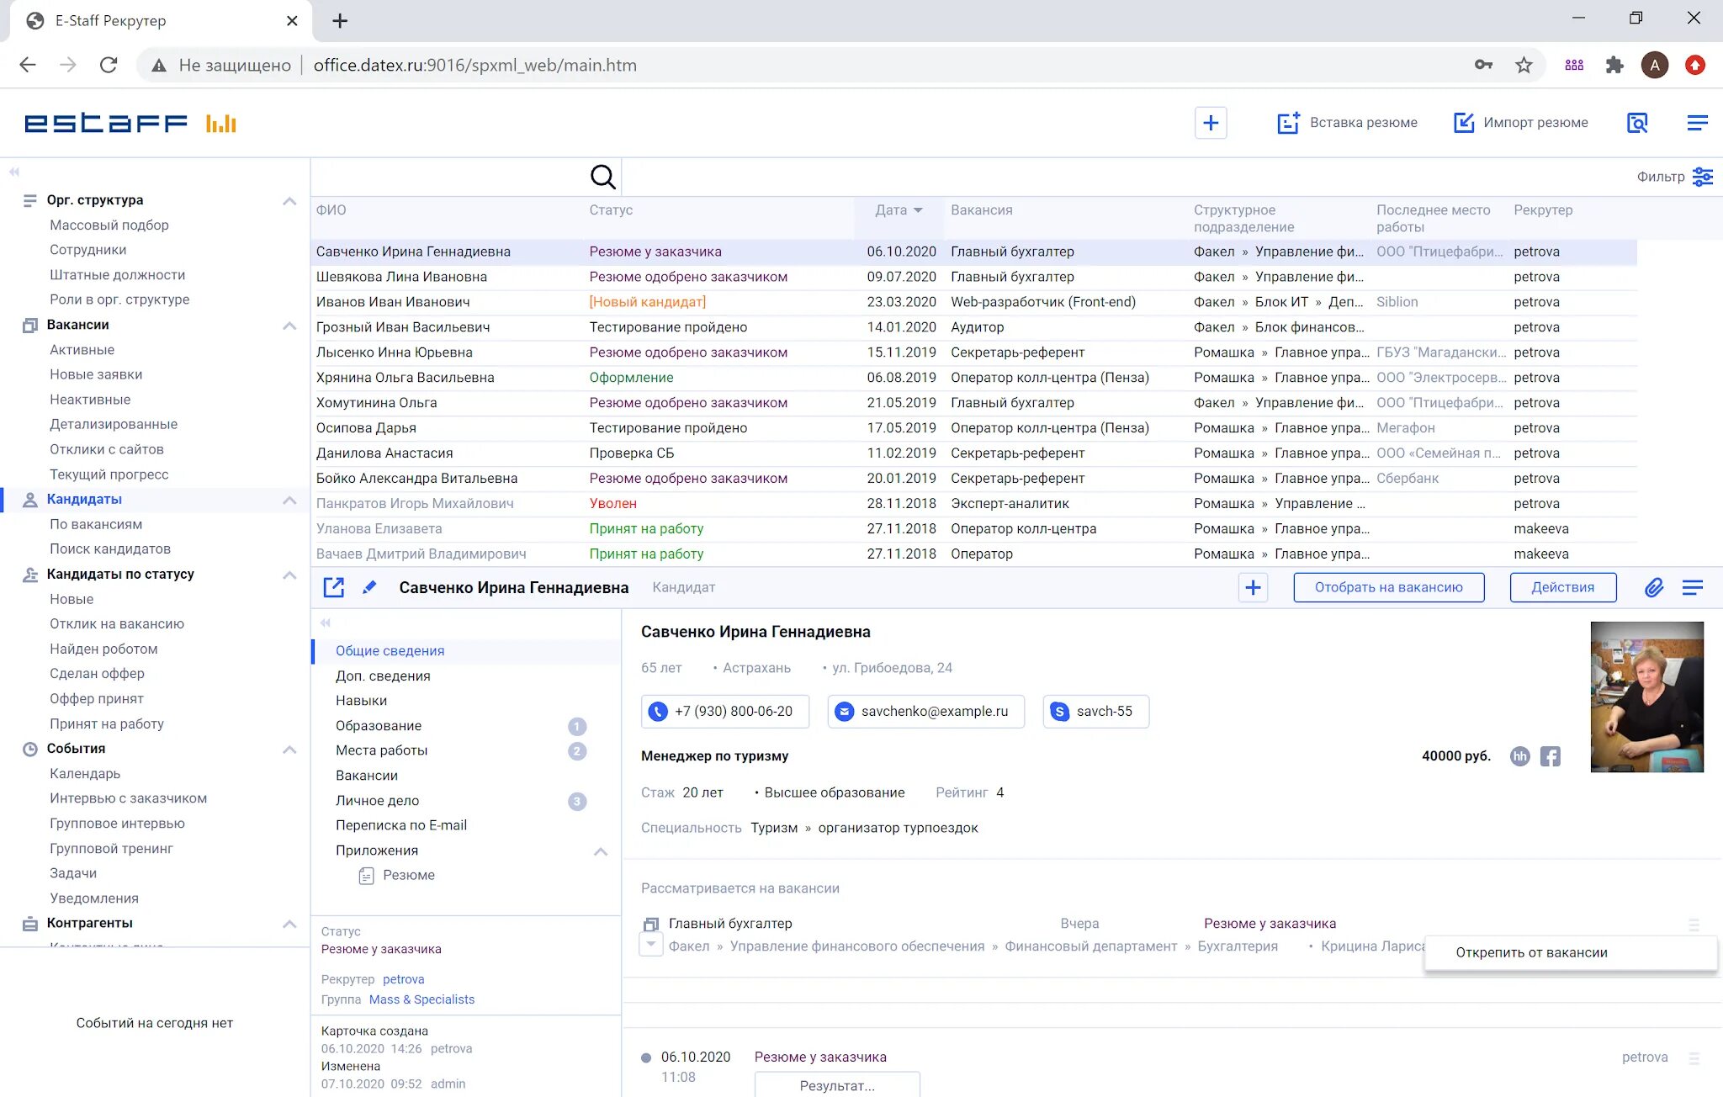Open the Facebook profile icon
Screen dimensions: 1723x1097
click(1550, 756)
